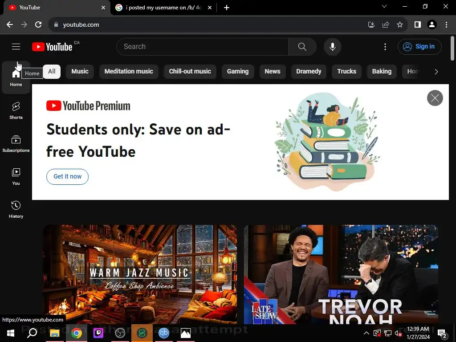This screenshot has height=342, width=456.
Task: Filter by Meditation music chip
Action: coord(129,72)
